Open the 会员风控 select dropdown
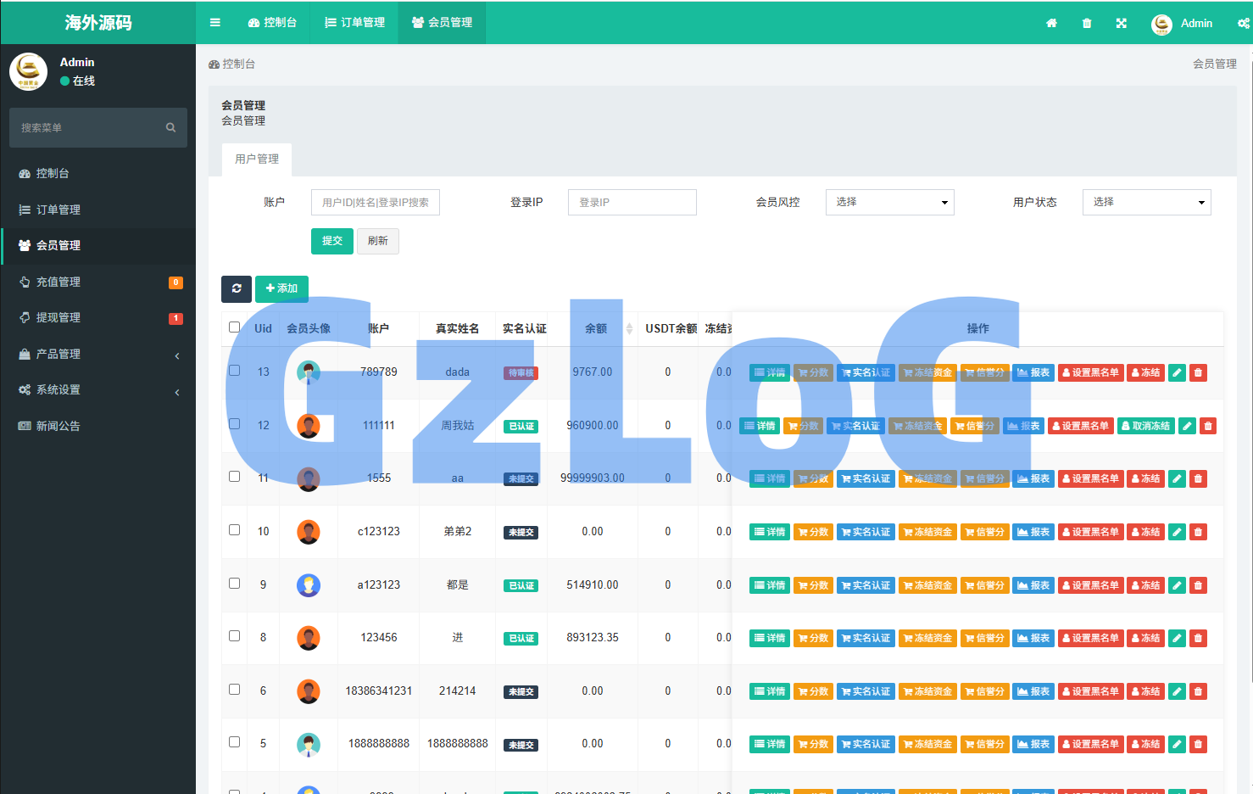 pyautogui.click(x=890, y=202)
